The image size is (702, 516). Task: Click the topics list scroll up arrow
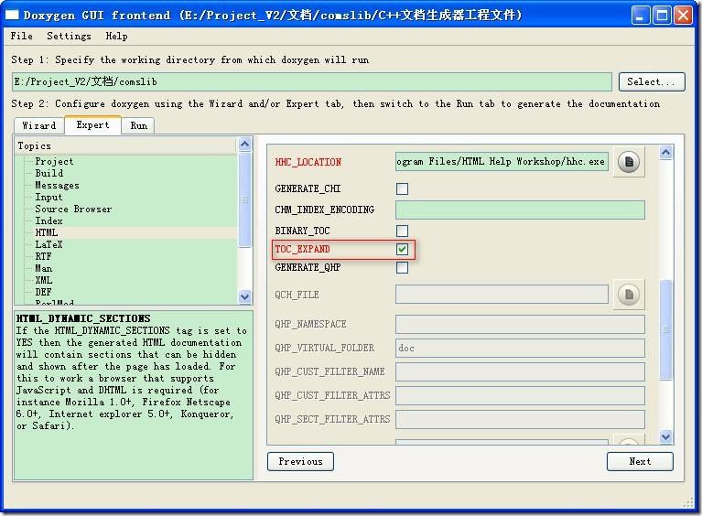[x=244, y=145]
